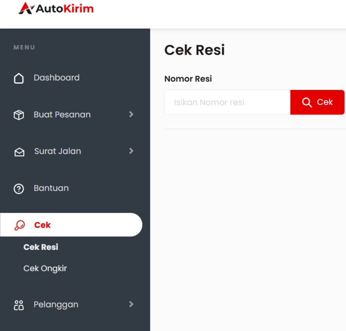This screenshot has height=331, width=346.
Task: Expand the Pelanggan chevron arrow
Action: 131,304
